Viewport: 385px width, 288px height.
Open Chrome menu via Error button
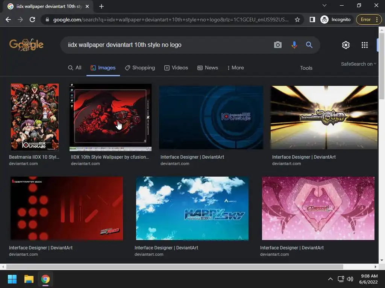pos(368,19)
